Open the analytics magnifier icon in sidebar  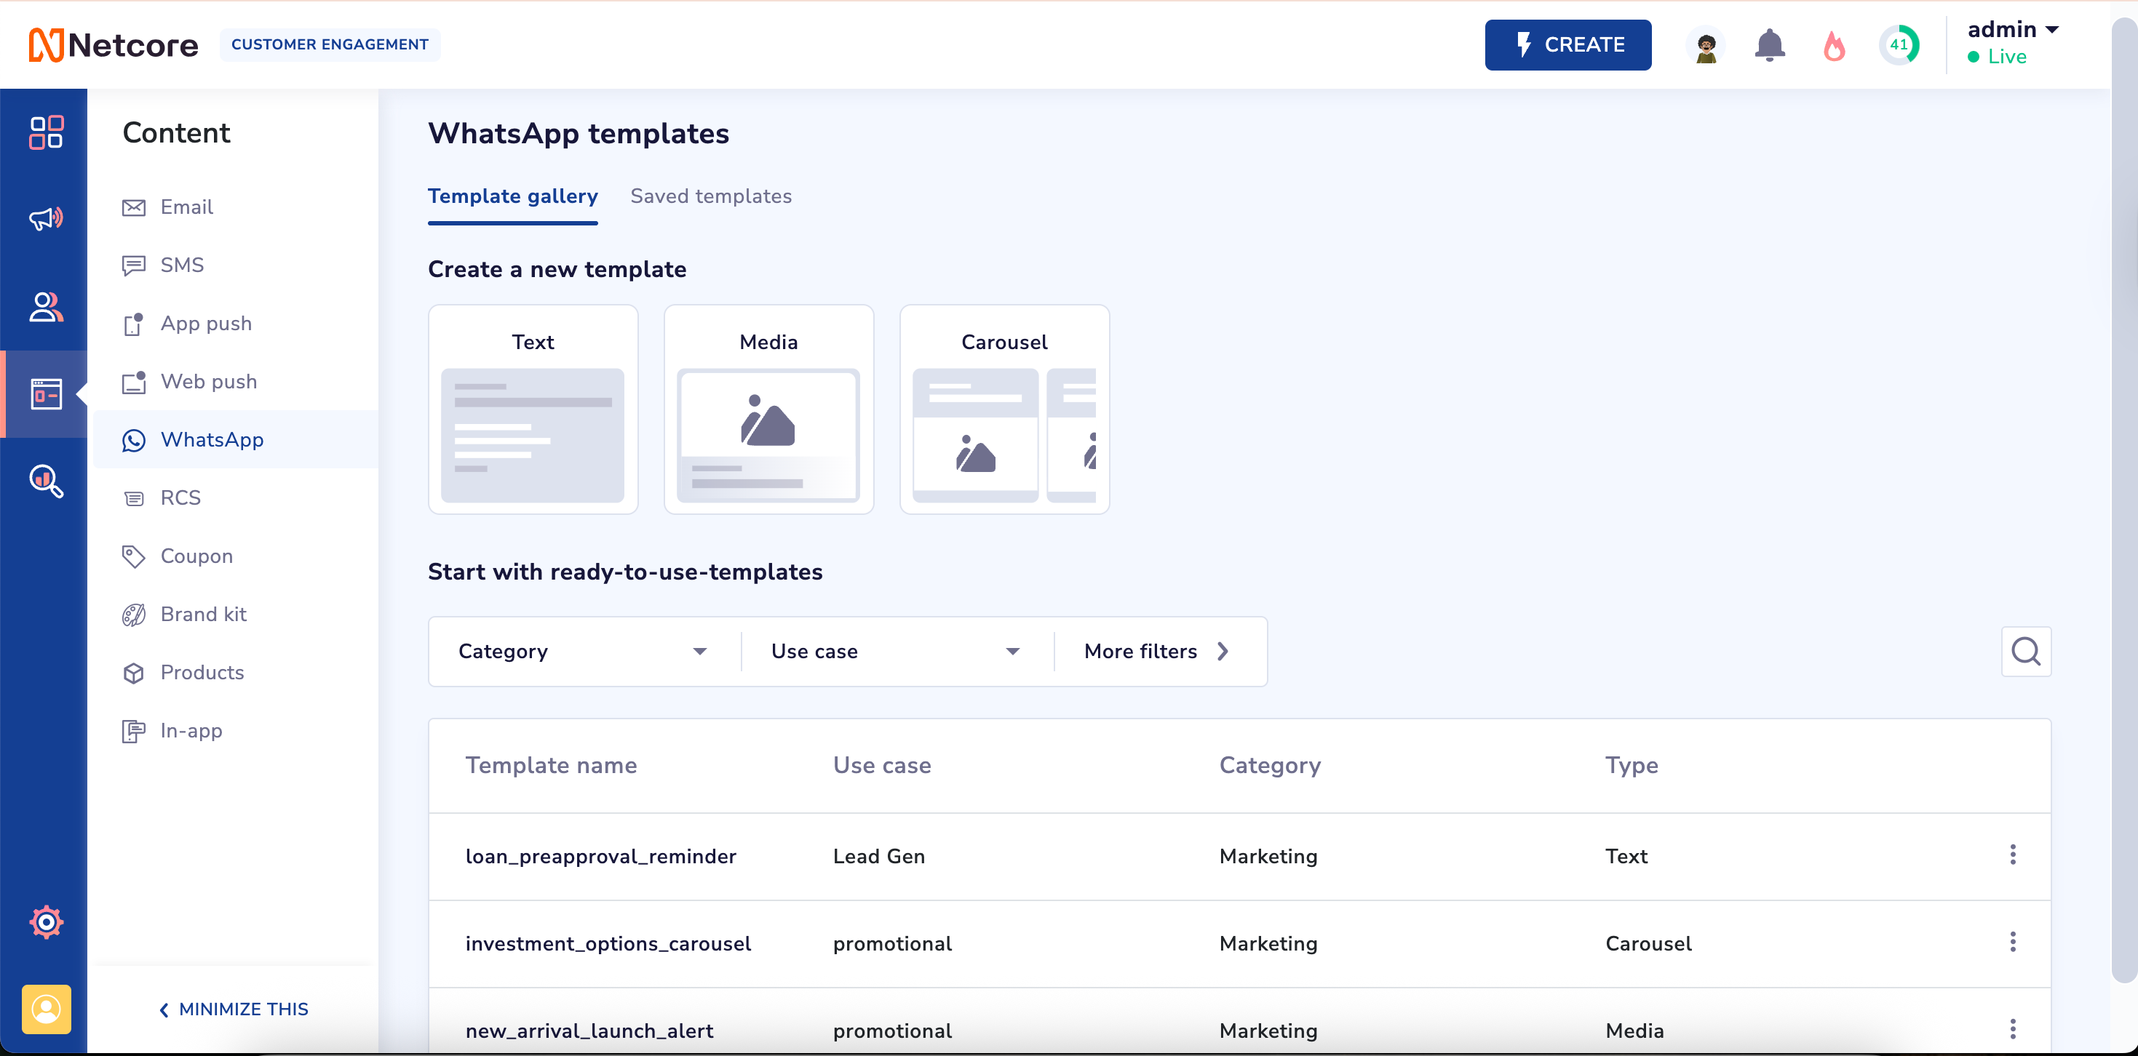46,481
